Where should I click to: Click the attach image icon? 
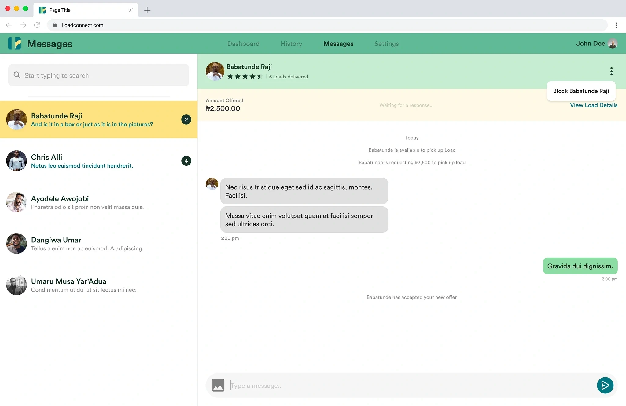(x=218, y=385)
